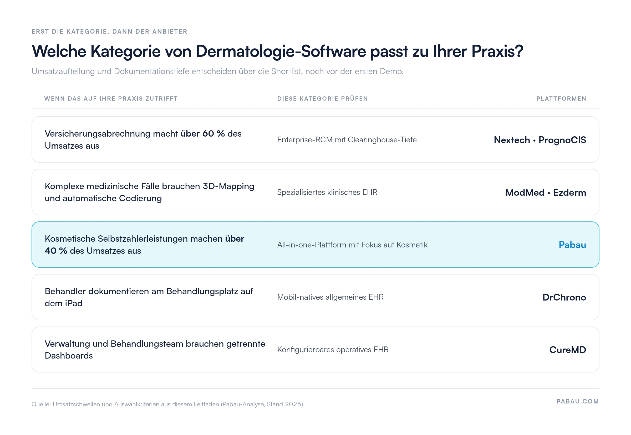Click 'All-in-one-Plattform mit Fokus auf Kosmetik' cell
This screenshot has width=631, height=435.
(x=352, y=245)
